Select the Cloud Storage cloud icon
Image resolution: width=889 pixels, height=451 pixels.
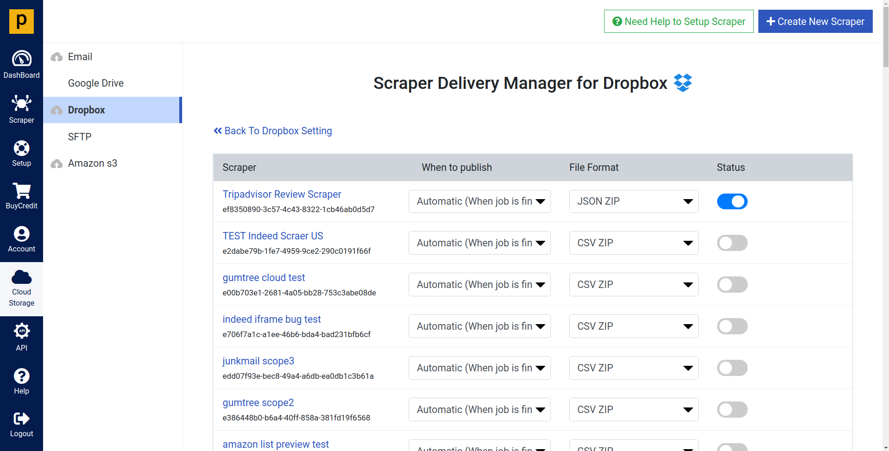[x=21, y=277]
